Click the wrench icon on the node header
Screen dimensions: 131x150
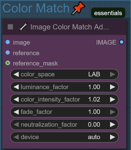[23, 27]
